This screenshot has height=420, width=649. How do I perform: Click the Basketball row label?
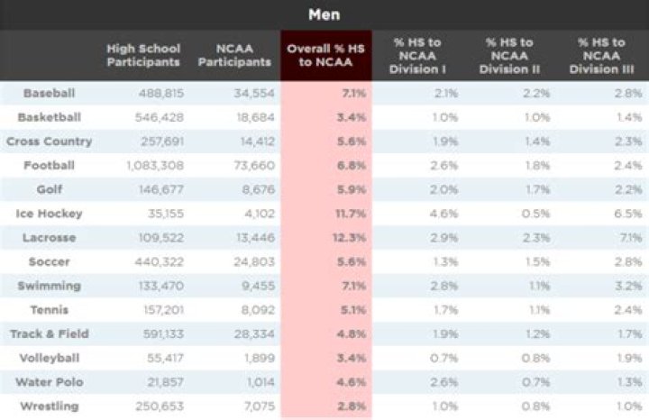coord(49,117)
